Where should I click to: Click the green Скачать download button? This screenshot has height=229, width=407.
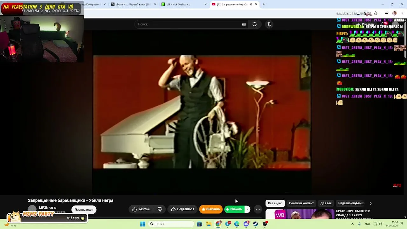[234, 209]
